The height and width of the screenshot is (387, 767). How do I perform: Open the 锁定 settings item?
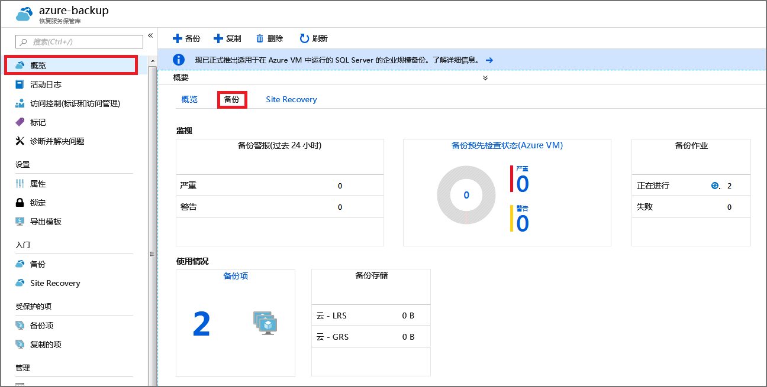pyautogui.click(x=36, y=202)
